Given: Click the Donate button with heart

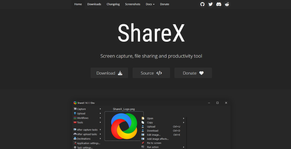Looking at the screenshot, I should coord(193,73).
